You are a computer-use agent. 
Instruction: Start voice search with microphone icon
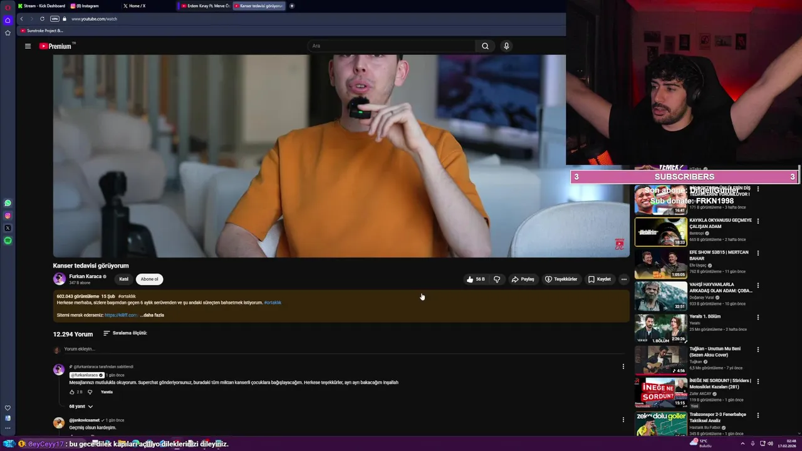(506, 46)
